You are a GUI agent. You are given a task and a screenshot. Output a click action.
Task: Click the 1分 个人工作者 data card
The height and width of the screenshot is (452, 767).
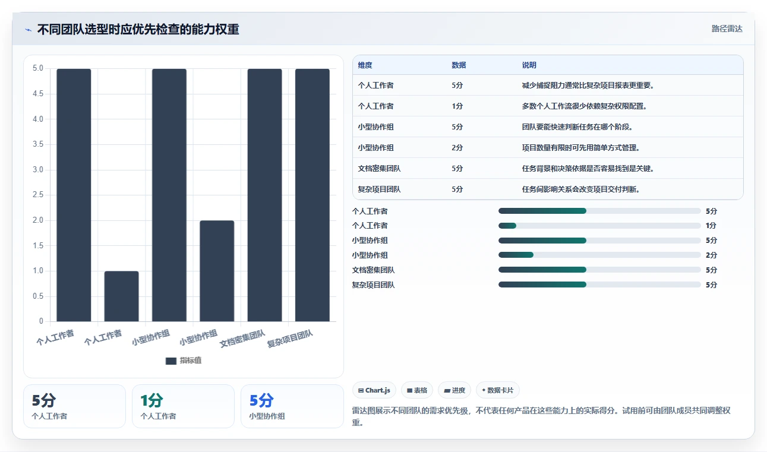(183, 406)
